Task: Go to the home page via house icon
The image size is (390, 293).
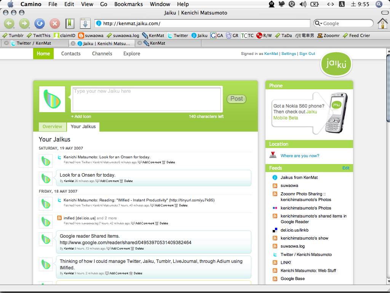Action: (x=382, y=23)
